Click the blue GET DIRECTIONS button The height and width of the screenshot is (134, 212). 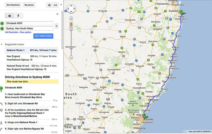pyautogui.click(x=43, y=36)
